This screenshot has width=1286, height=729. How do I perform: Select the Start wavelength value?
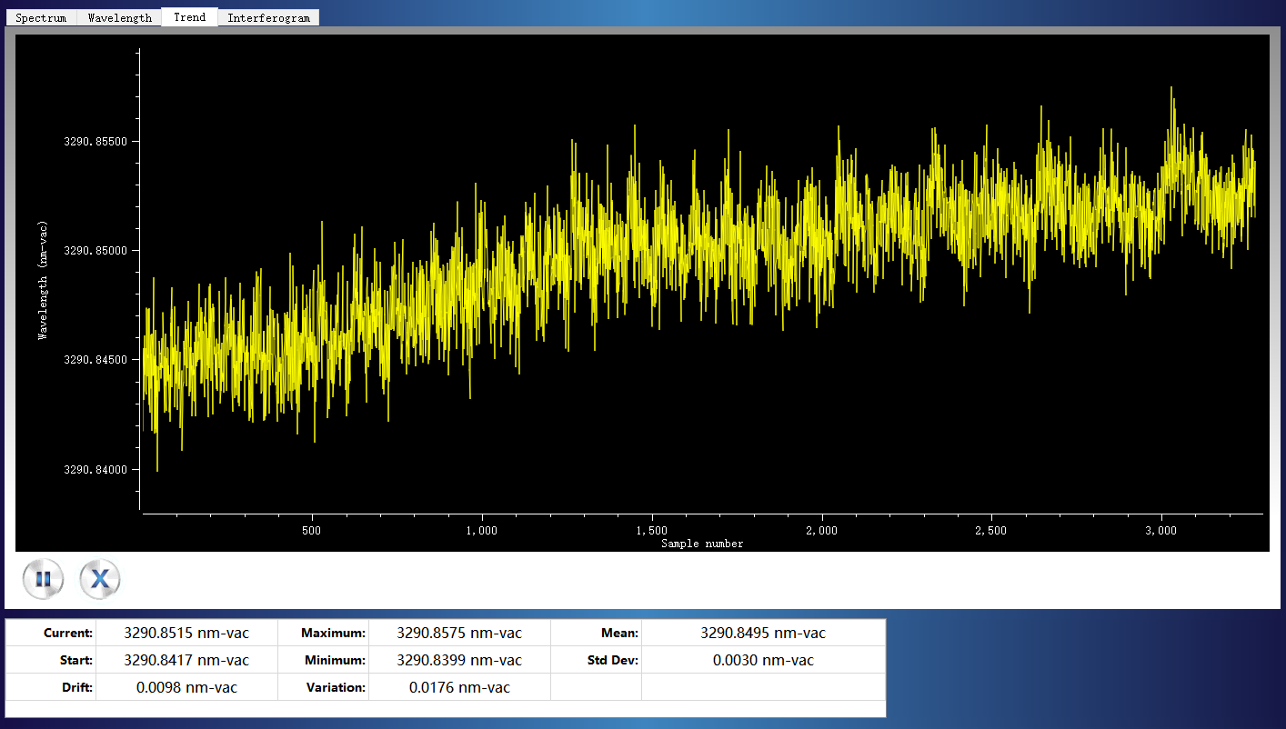click(x=186, y=660)
